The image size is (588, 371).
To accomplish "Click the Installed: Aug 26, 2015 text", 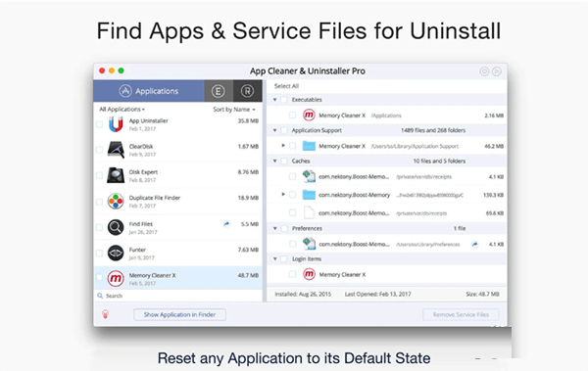I will [x=303, y=295].
